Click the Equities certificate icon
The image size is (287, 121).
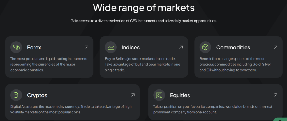pyautogui.click(x=159, y=95)
